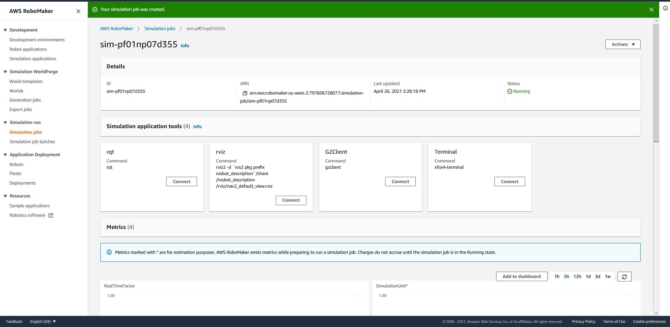Set metrics time range to 1d
Image resolution: width=670 pixels, height=327 pixels.
pyautogui.click(x=588, y=277)
